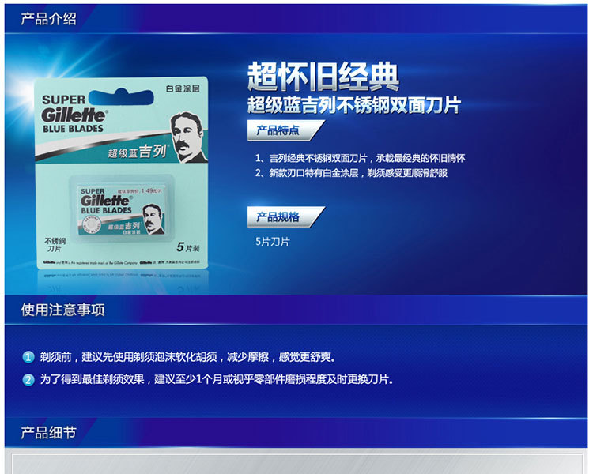This screenshot has height=474, width=593.
Task: Click the hang-hole cutout on package
Action: click(x=121, y=96)
